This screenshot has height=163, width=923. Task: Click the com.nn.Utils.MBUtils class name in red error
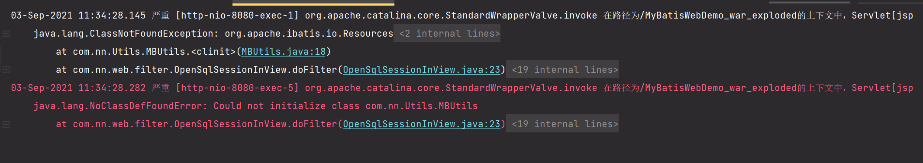(x=422, y=106)
